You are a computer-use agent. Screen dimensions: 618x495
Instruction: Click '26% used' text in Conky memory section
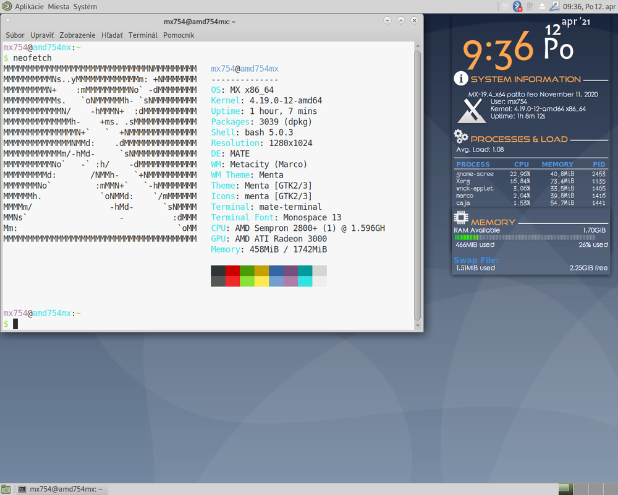coord(593,245)
